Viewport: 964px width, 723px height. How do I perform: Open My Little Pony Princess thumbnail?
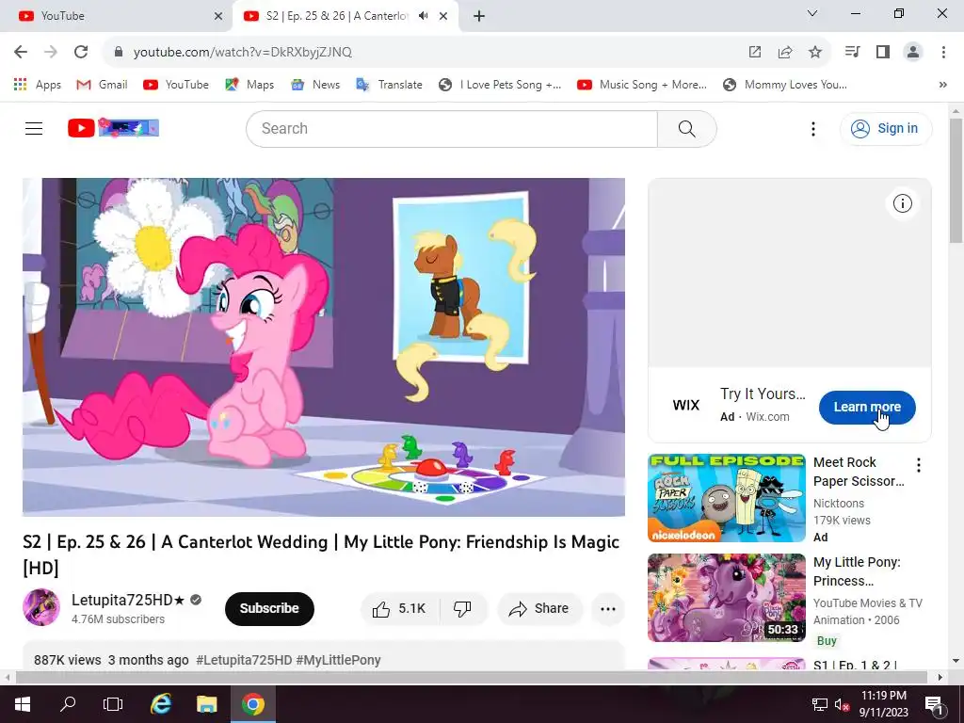726,598
